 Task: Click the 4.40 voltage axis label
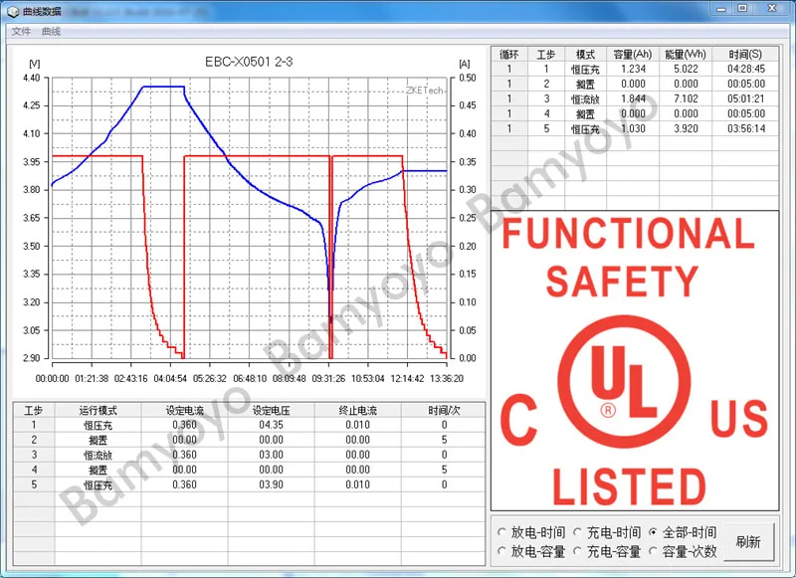(x=31, y=79)
